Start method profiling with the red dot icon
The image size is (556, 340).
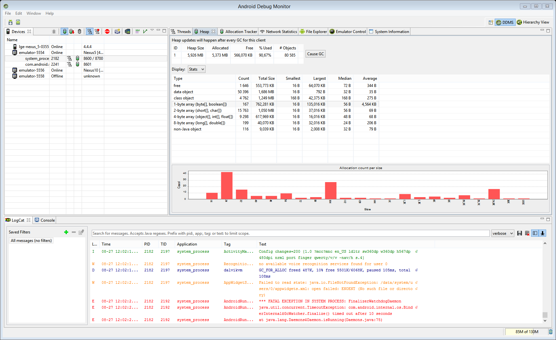pos(97,31)
